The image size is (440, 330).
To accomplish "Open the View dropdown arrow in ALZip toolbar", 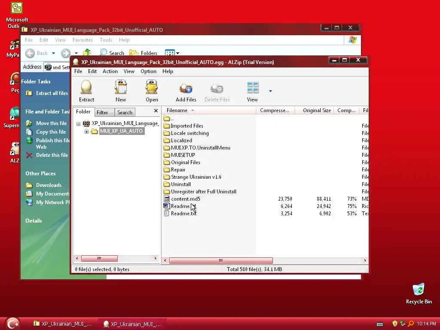I will point(270,91).
